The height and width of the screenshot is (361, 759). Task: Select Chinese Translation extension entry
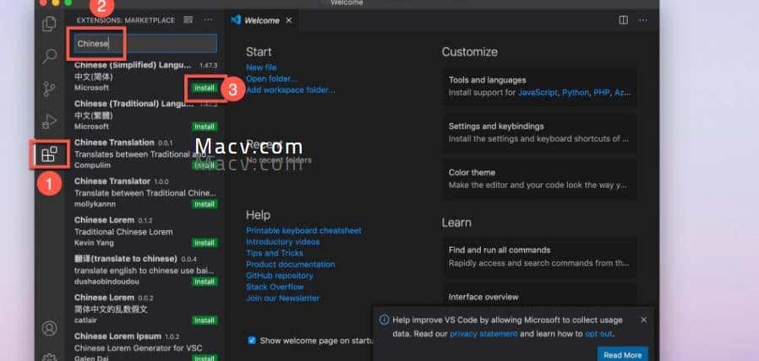(145, 154)
